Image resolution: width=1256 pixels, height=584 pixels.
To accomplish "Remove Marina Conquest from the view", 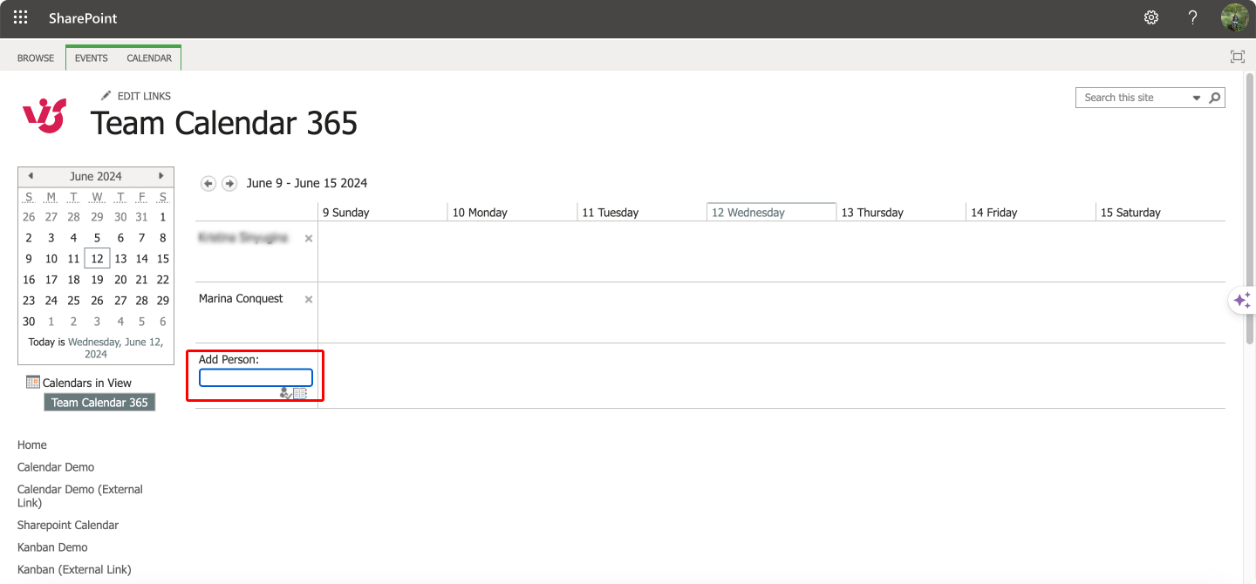I will pos(308,299).
